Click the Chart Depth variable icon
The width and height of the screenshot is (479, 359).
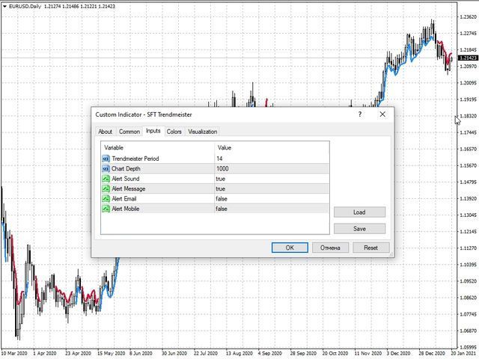coord(106,169)
